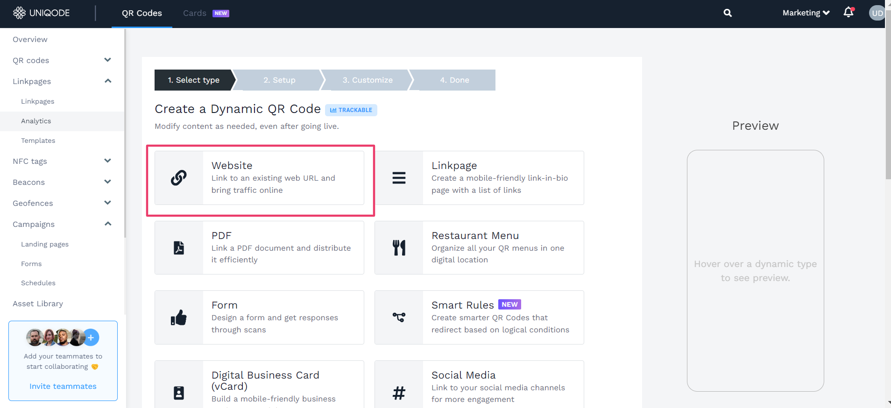
Task: Switch to the Cards tab
Action: [195, 13]
